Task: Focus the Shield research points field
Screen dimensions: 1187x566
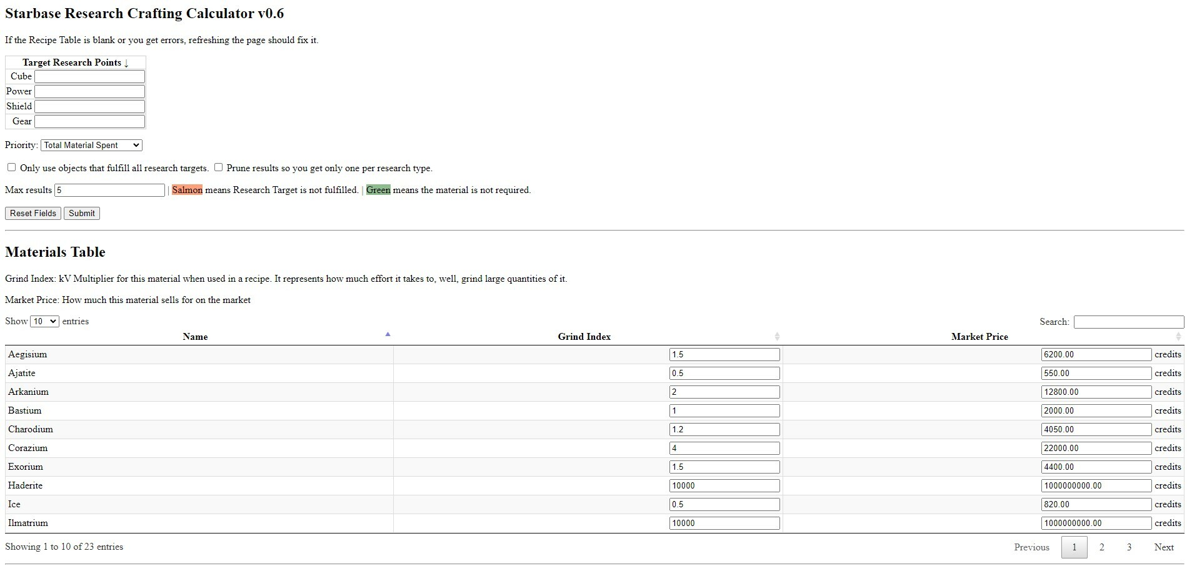Action: [89, 106]
